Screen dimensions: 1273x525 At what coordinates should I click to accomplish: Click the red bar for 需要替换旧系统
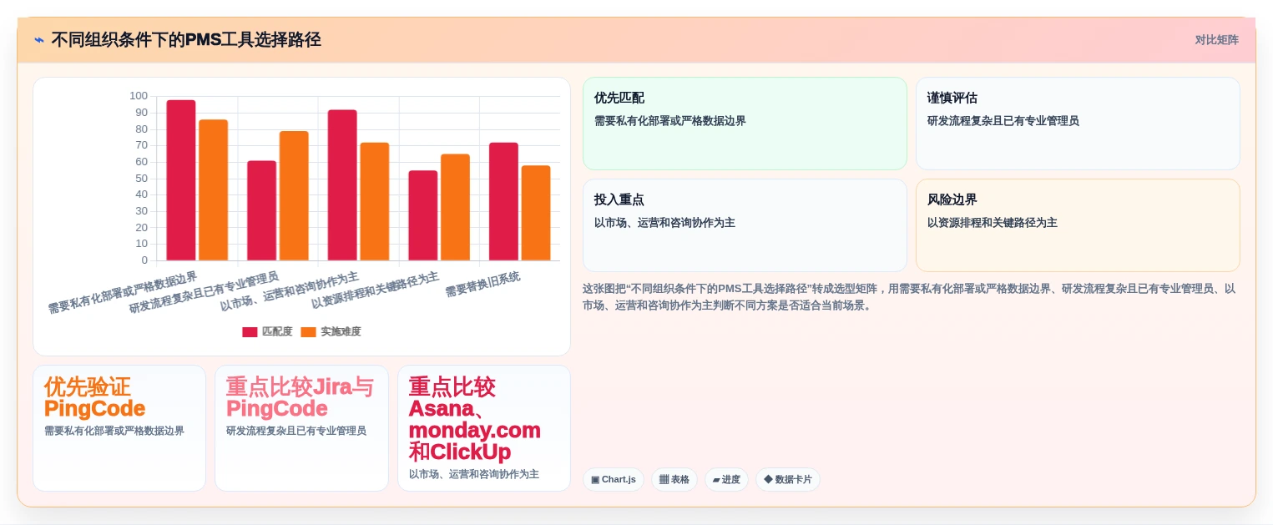point(504,201)
